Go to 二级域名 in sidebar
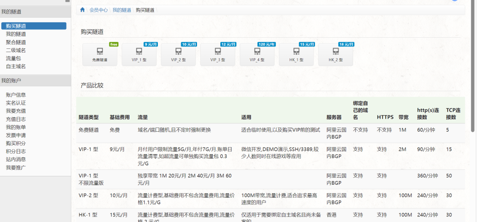 click(16, 50)
